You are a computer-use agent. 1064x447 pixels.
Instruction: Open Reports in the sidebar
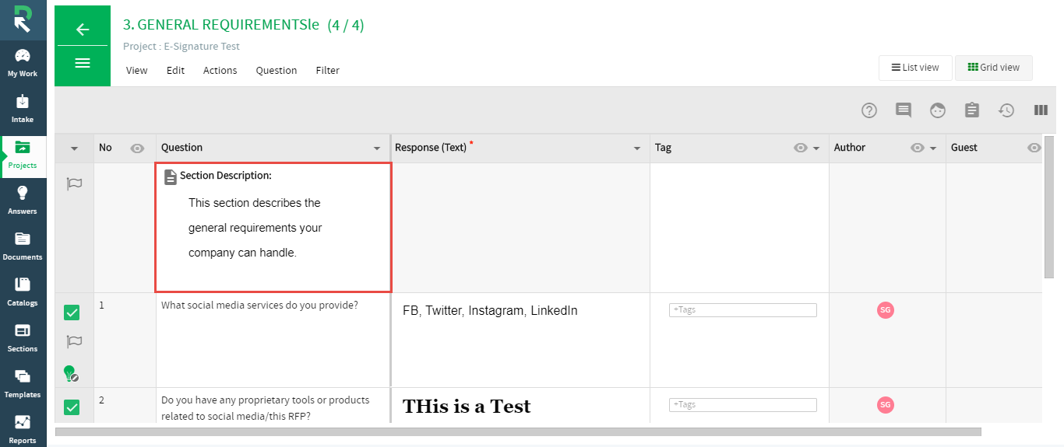23,429
